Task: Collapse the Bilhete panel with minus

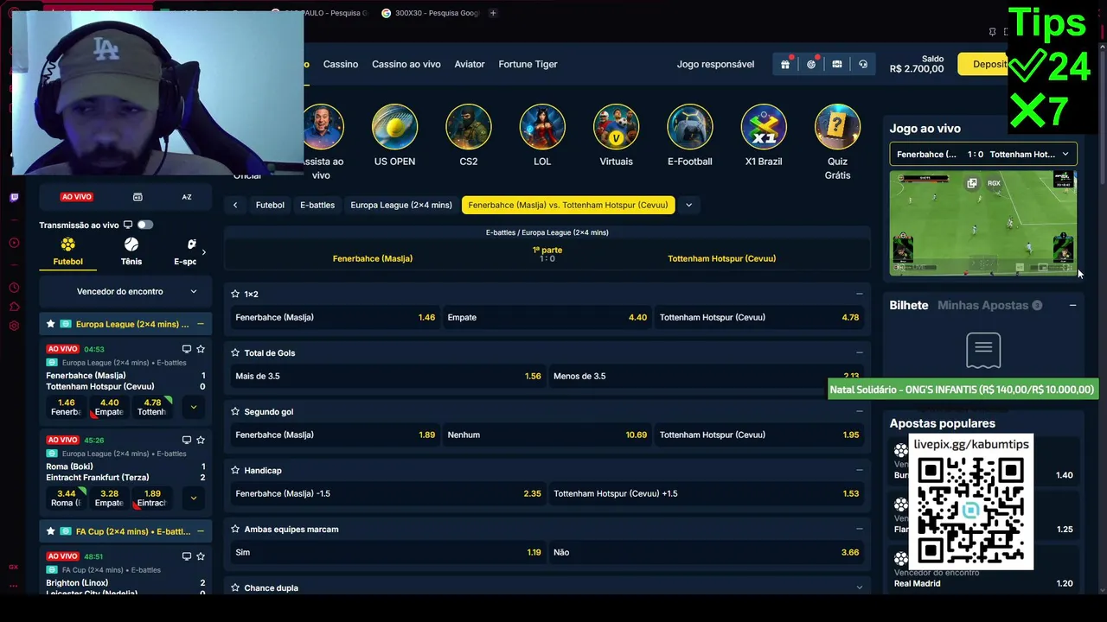Action: pyautogui.click(x=1072, y=305)
